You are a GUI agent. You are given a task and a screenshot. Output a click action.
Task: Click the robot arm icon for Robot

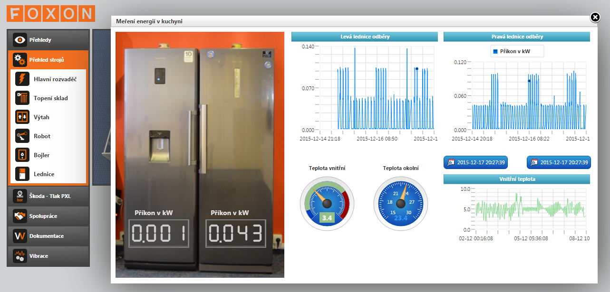pos(22,136)
